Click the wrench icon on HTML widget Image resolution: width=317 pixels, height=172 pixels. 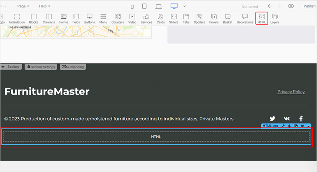(283, 126)
